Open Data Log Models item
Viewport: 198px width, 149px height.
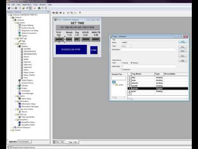pyautogui.click(x=28, y=117)
